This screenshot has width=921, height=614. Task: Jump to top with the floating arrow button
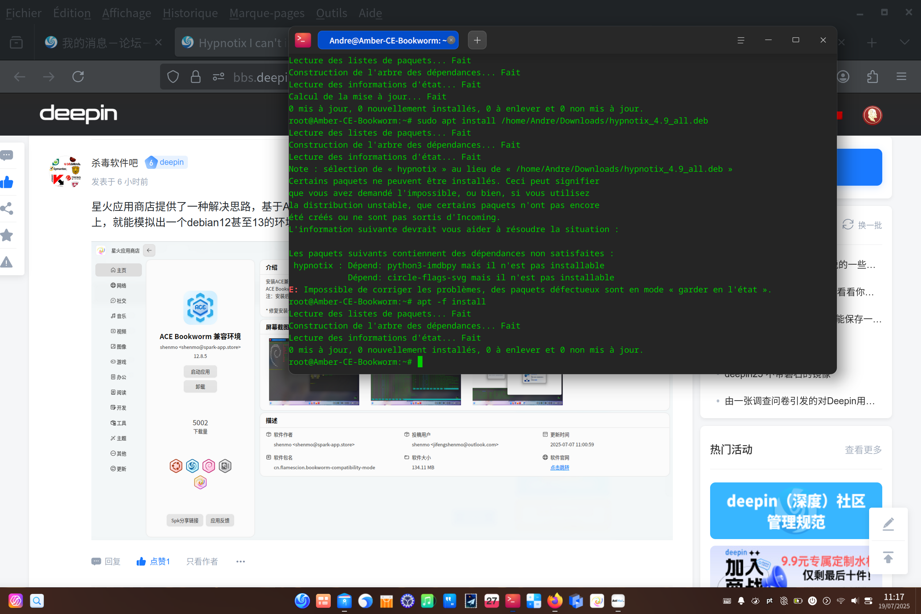click(888, 557)
